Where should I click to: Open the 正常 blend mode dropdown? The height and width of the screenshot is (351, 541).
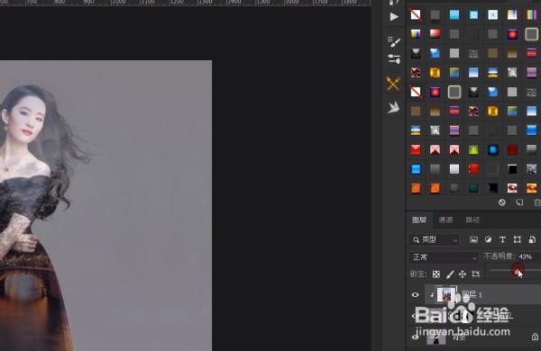(x=444, y=257)
